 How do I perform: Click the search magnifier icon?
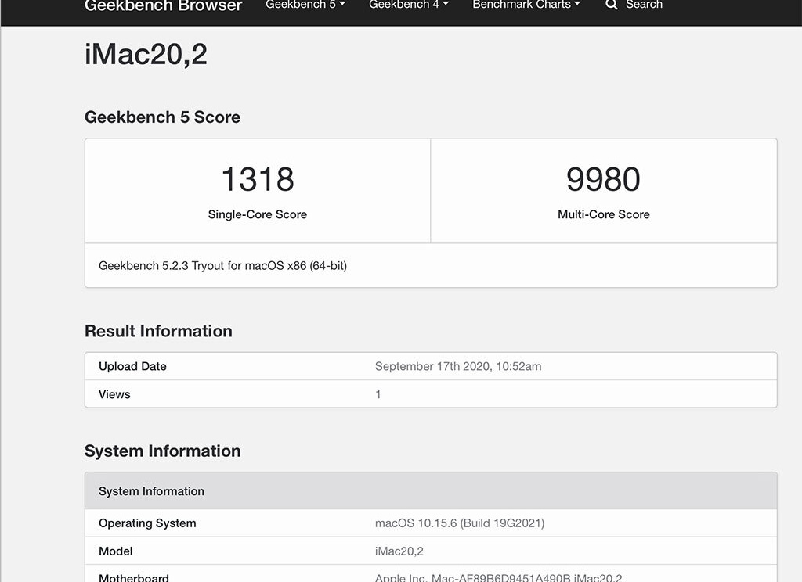click(x=612, y=5)
